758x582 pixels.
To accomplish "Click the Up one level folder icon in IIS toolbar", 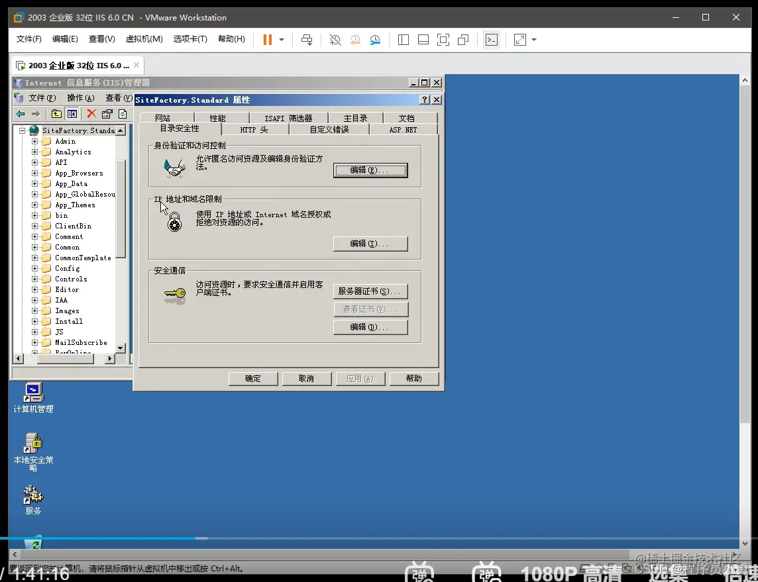I will 56,114.
